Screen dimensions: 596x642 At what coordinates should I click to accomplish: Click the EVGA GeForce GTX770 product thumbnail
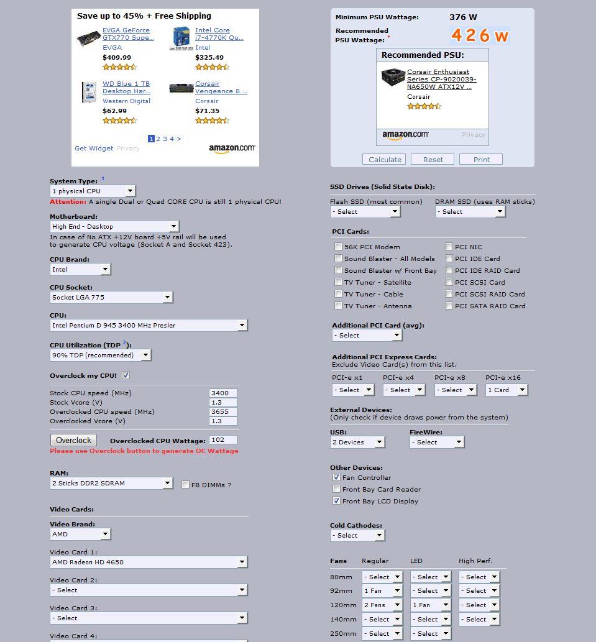[88, 38]
